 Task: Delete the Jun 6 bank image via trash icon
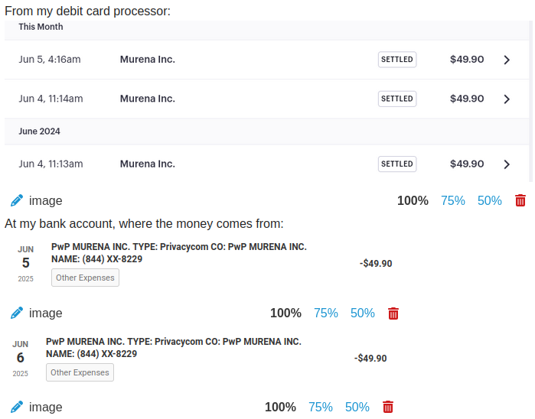[x=388, y=407]
